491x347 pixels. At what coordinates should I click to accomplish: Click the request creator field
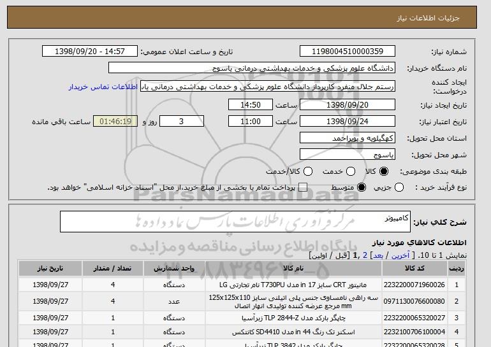coord(268,87)
